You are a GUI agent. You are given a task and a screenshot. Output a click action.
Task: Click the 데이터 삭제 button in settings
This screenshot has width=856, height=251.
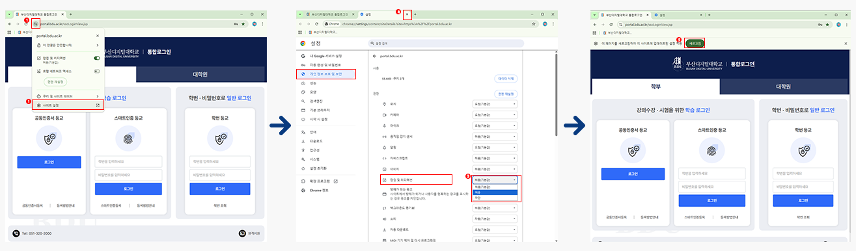(506, 78)
